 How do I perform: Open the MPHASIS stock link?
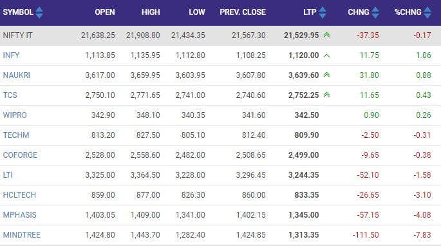click(20, 215)
